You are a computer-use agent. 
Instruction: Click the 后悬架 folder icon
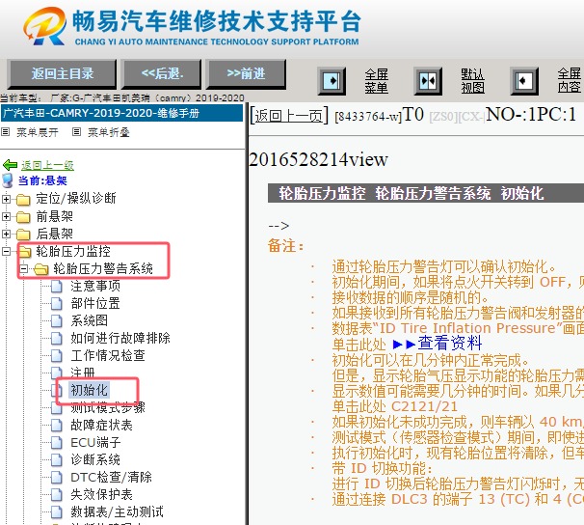(x=23, y=235)
